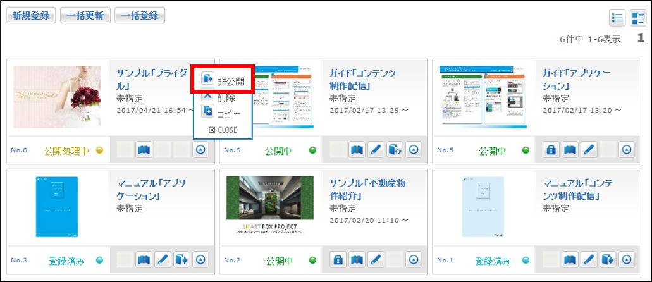
Task: Open book preview for No.8 card
Action: coord(144,150)
